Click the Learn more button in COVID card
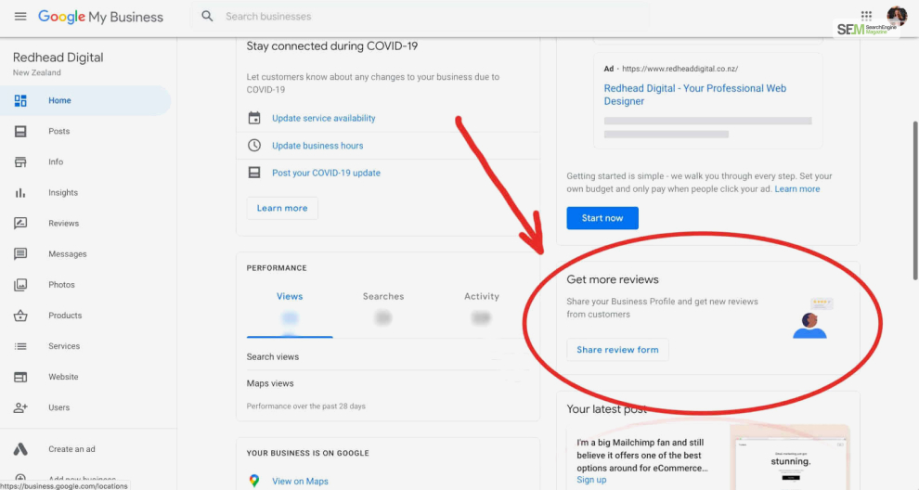This screenshot has height=490, width=919. point(282,208)
